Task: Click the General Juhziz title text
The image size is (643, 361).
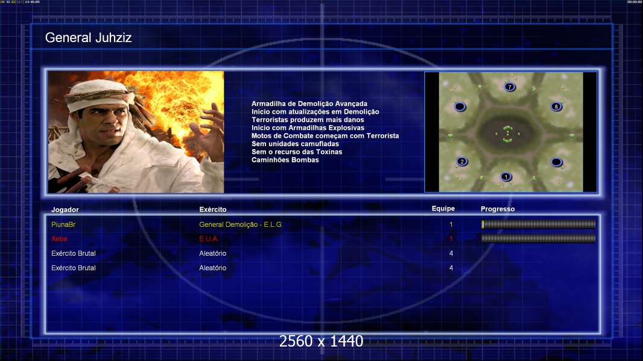Action: (88, 38)
